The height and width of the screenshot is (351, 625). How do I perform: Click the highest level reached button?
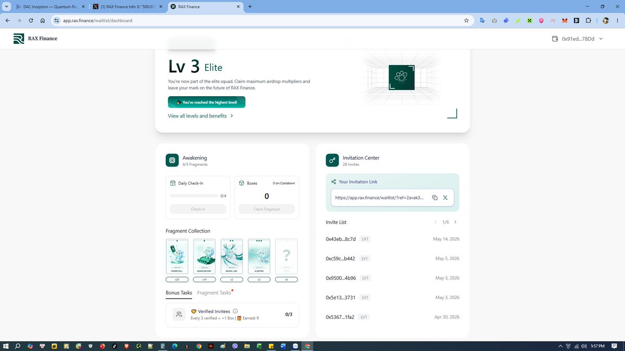[206, 102]
